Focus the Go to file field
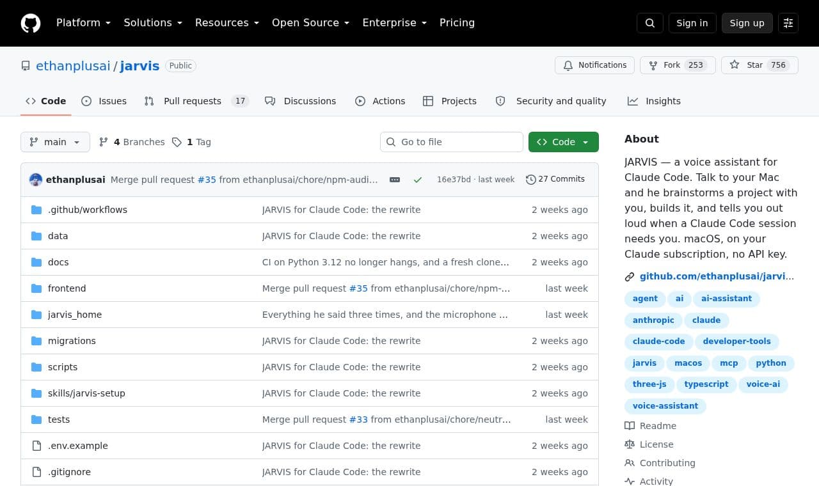 (x=452, y=142)
